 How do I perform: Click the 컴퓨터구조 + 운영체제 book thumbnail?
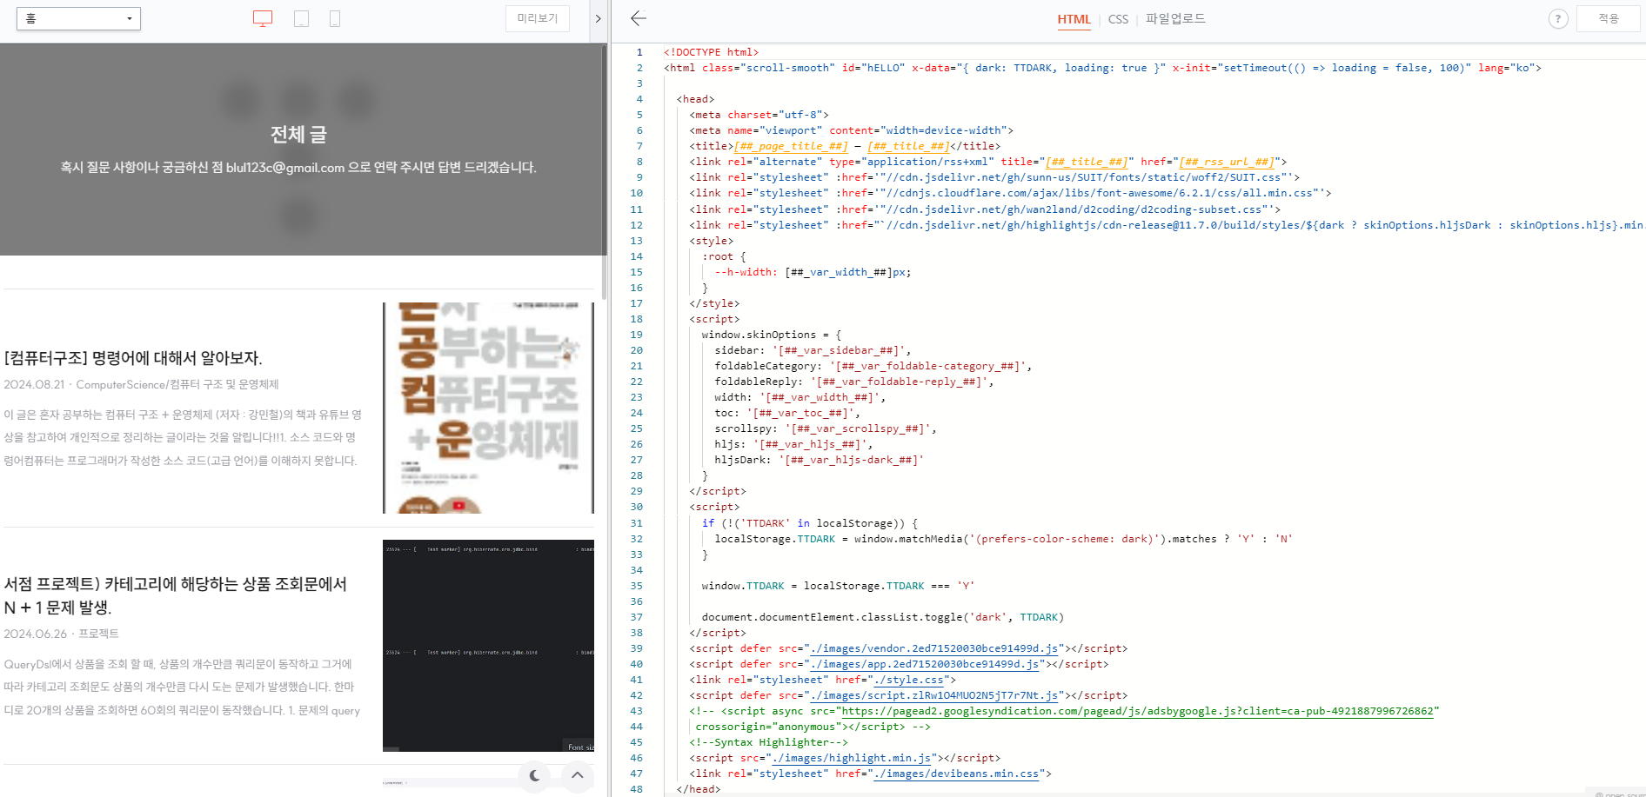point(488,408)
